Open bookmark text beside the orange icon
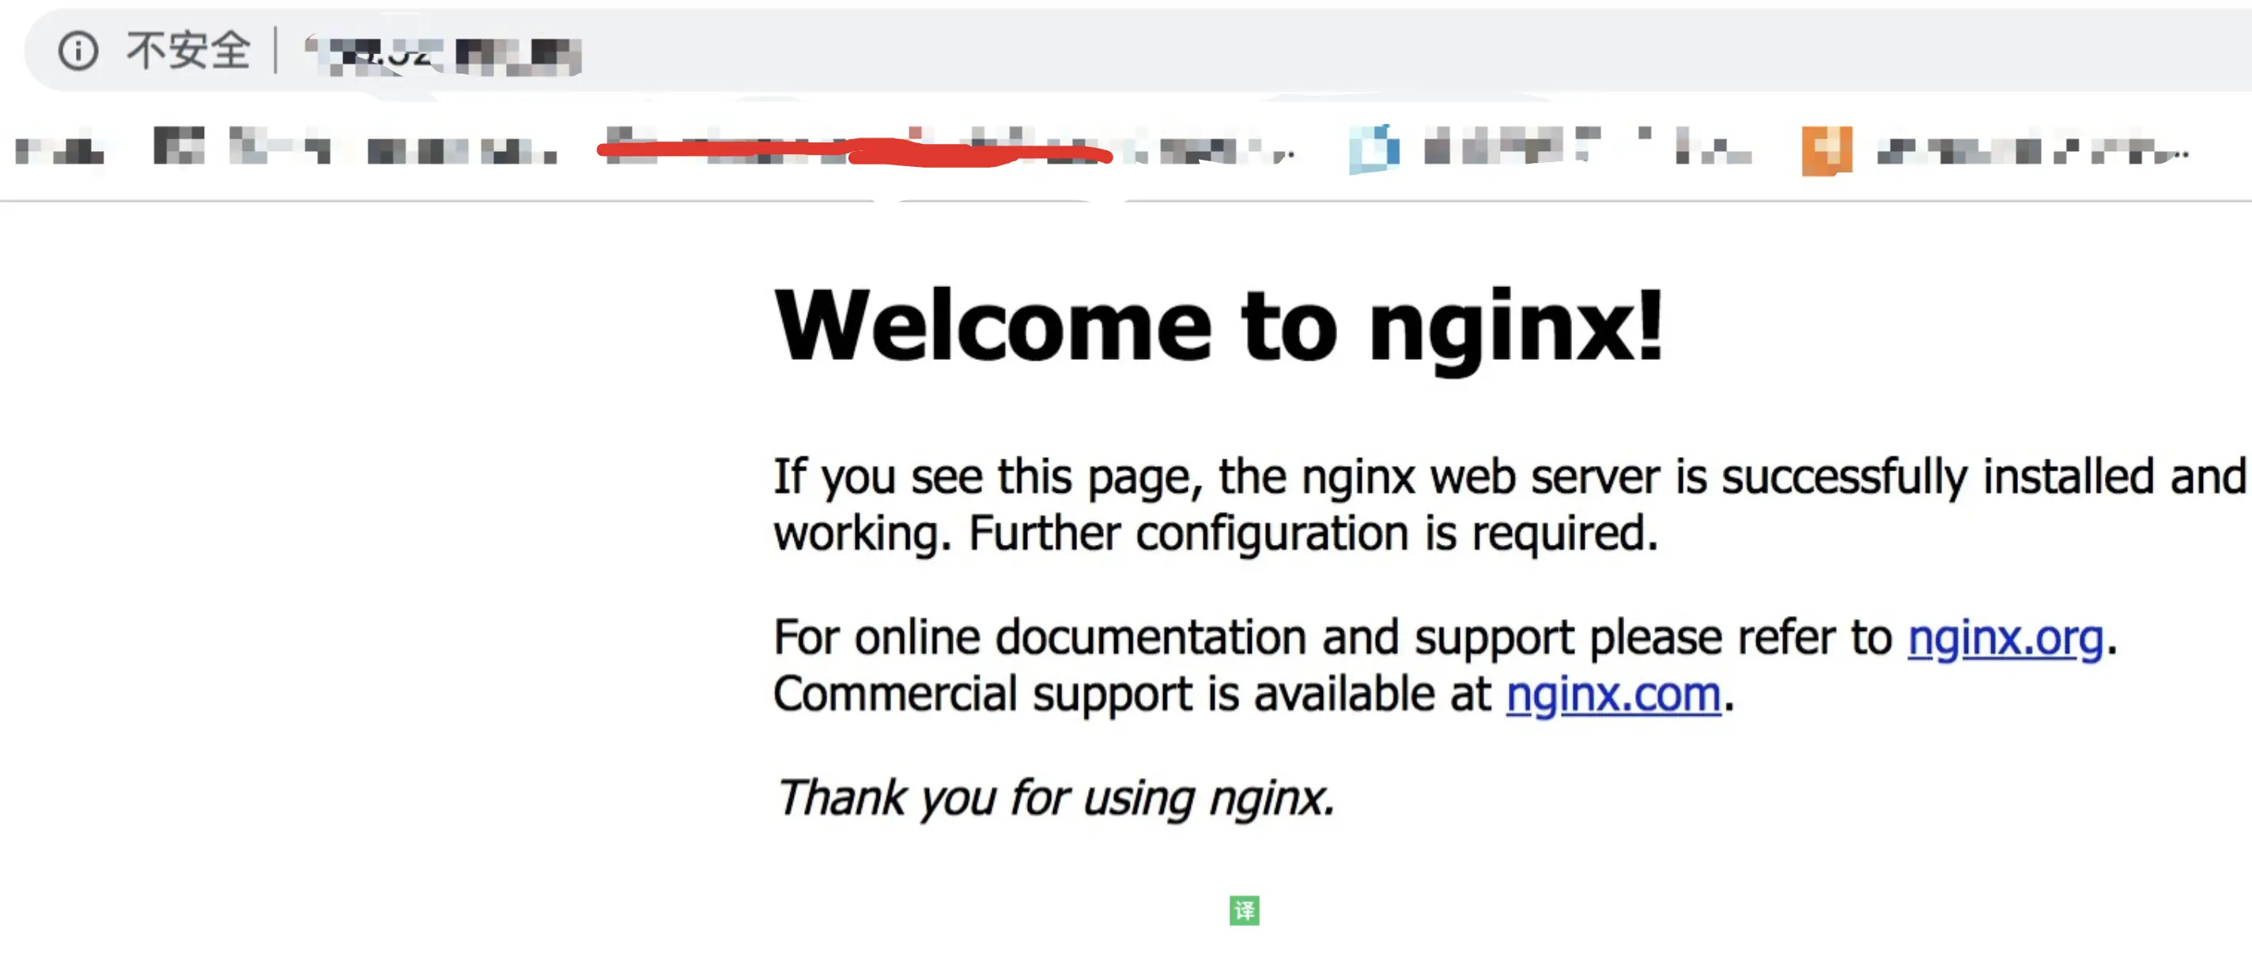This screenshot has width=2252, height=979. coord(2030,150)
